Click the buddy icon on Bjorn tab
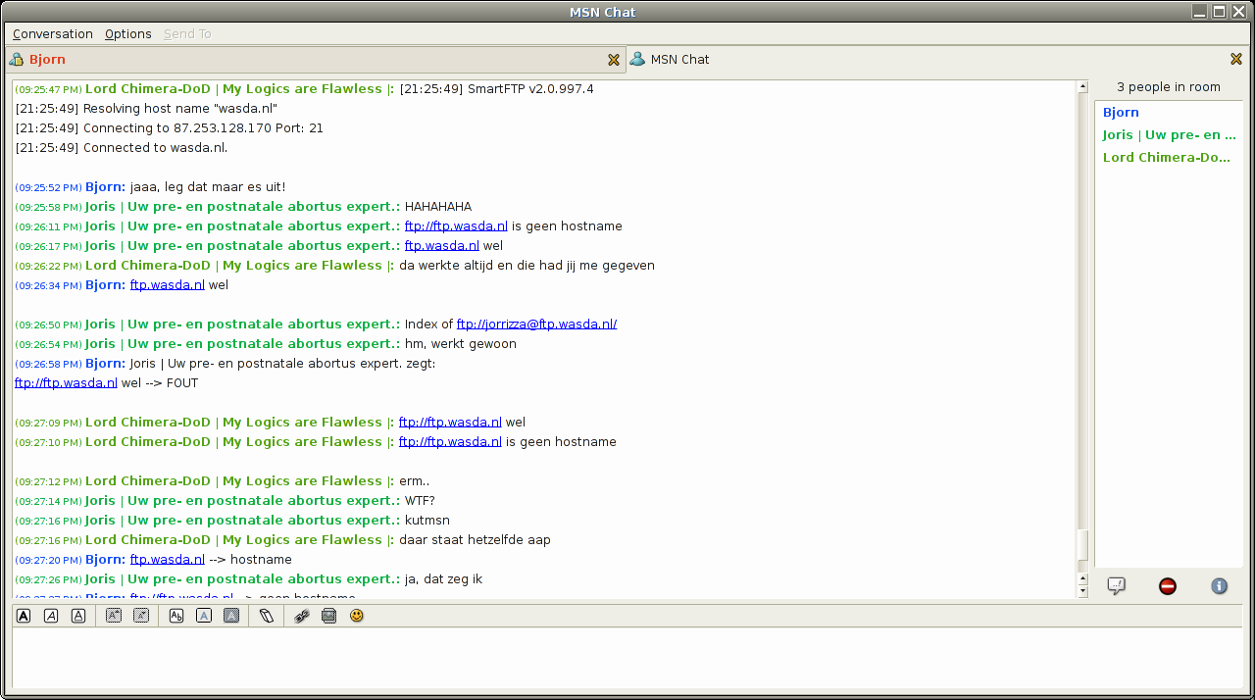The height and width of the screenshot is (700, 1255). pyautogui.click(x=17, y=60)
